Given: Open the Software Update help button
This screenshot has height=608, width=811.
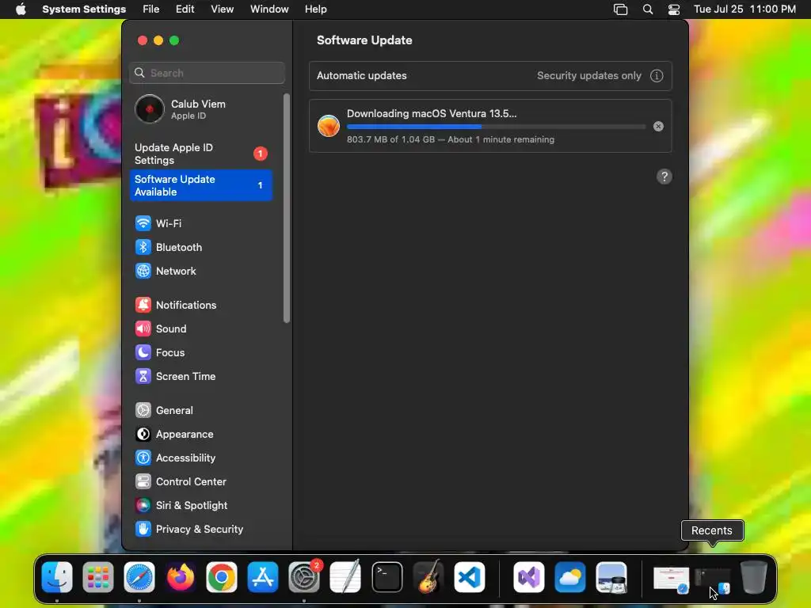Looking at the screenshot, I should point(664,177).
